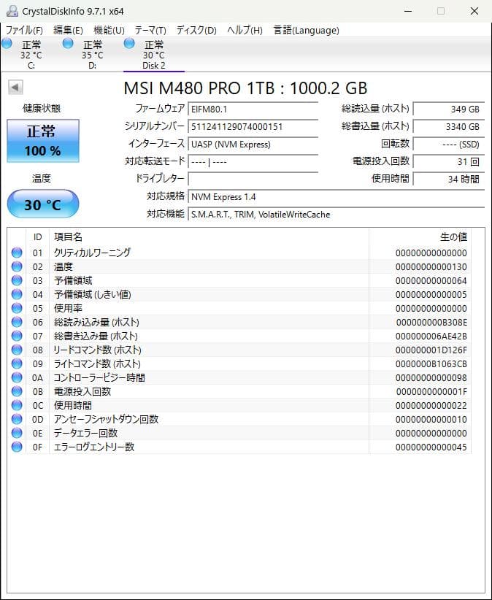Open the ディスク(D) menu

tap(196, 30)
